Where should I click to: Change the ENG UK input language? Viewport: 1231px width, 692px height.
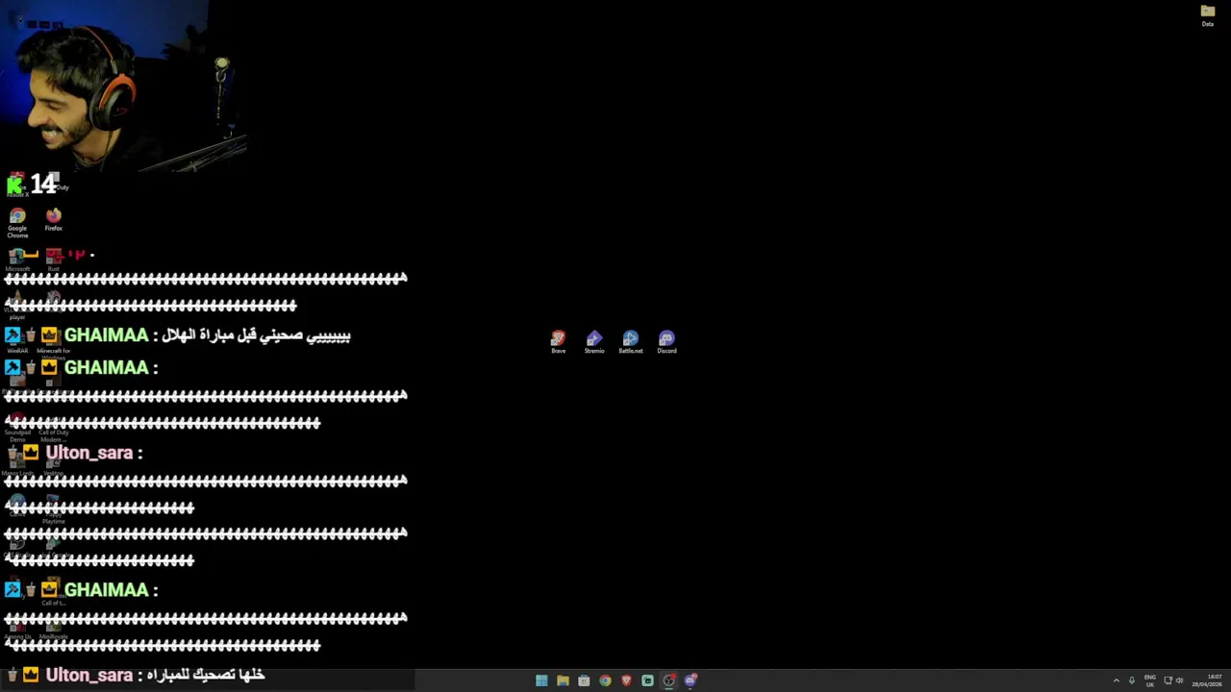pos(1149,680)
